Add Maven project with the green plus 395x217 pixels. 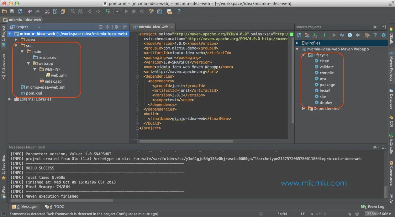pos(324,35)
